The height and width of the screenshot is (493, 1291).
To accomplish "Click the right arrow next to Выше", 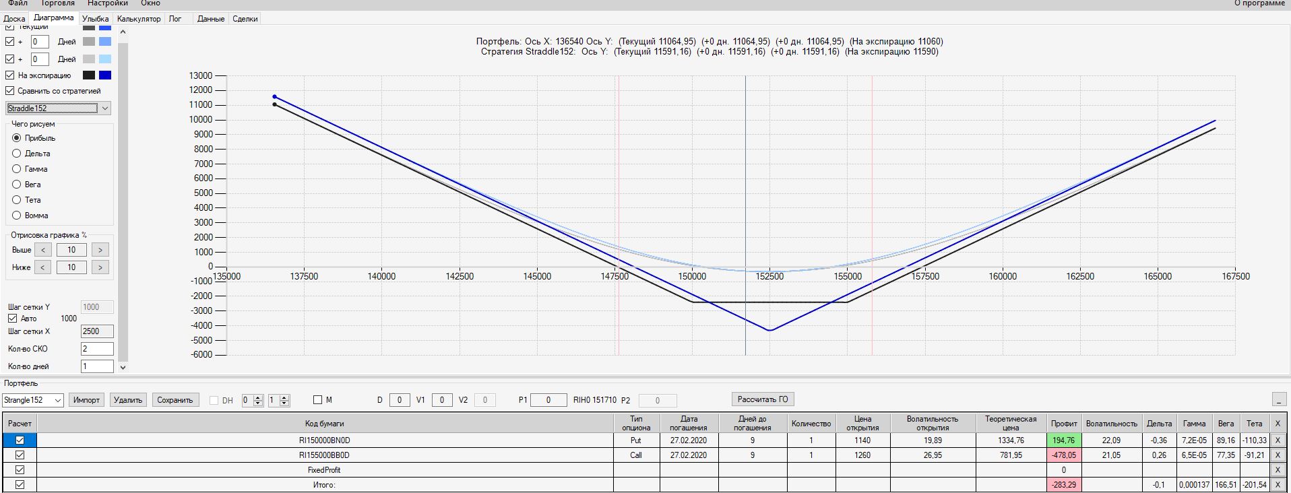I will coord(100,250).
